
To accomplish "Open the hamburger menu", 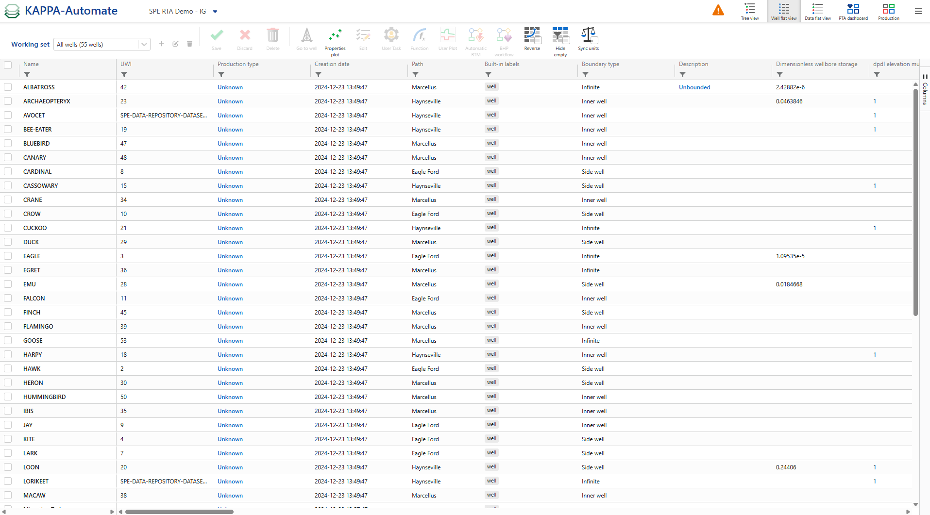I will (918, 11).
